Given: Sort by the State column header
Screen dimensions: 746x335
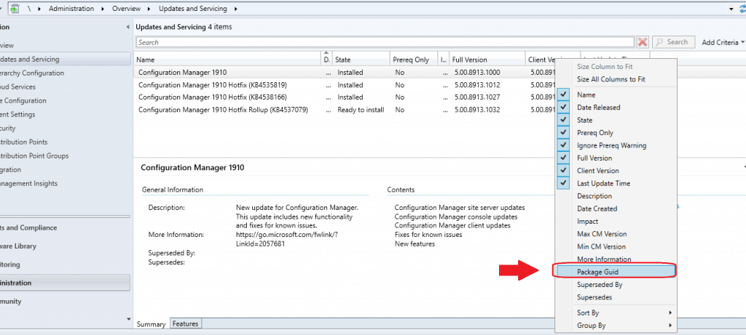Looking at the screenshot, I should tap(361, 60).
